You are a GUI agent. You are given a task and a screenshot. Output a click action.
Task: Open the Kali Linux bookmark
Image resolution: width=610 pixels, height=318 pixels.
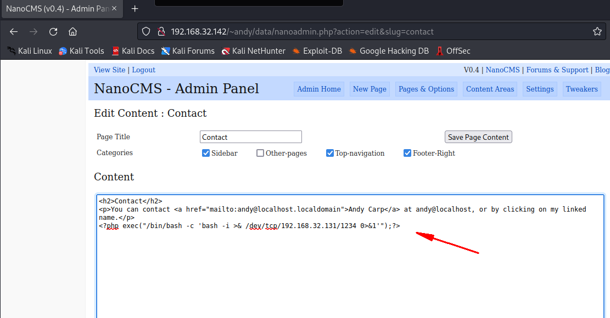[30, 51]
